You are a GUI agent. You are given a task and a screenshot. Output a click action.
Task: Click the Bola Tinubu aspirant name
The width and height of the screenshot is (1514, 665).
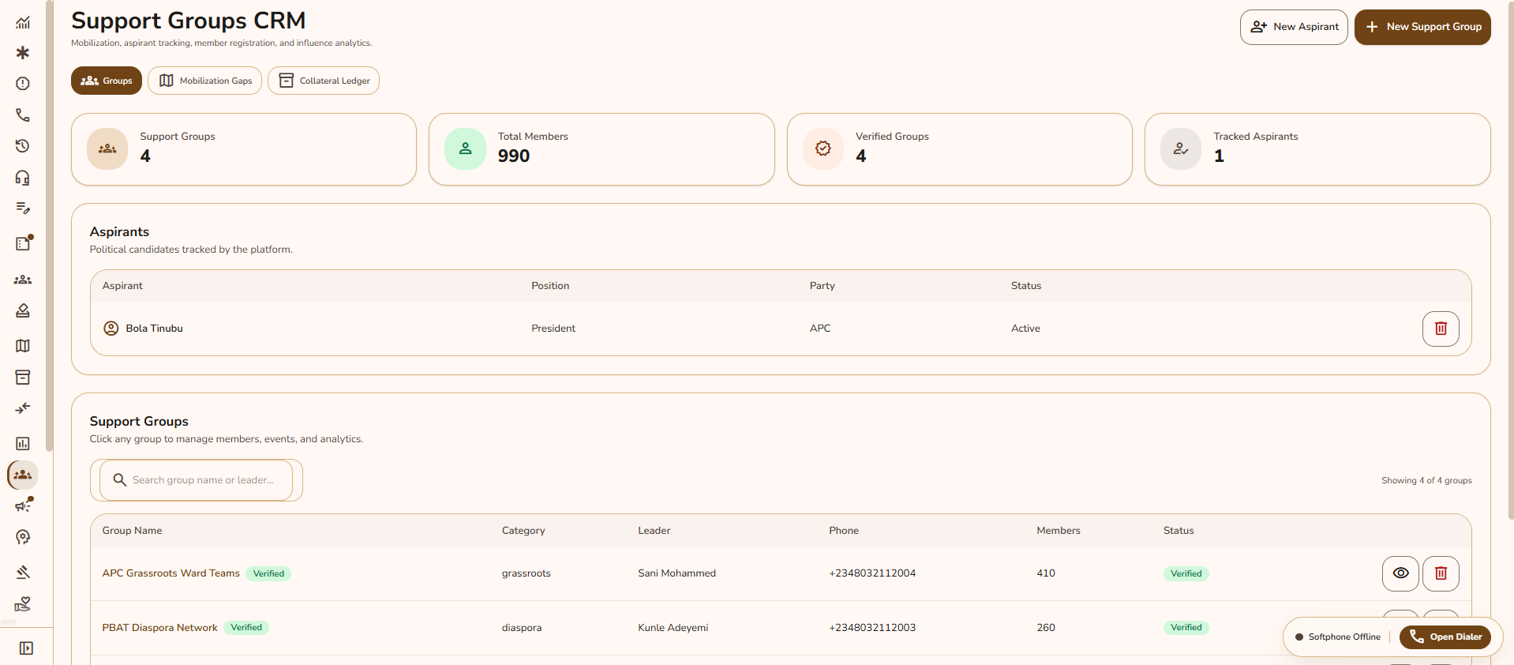pyautogui.click(x=155, y=329)
